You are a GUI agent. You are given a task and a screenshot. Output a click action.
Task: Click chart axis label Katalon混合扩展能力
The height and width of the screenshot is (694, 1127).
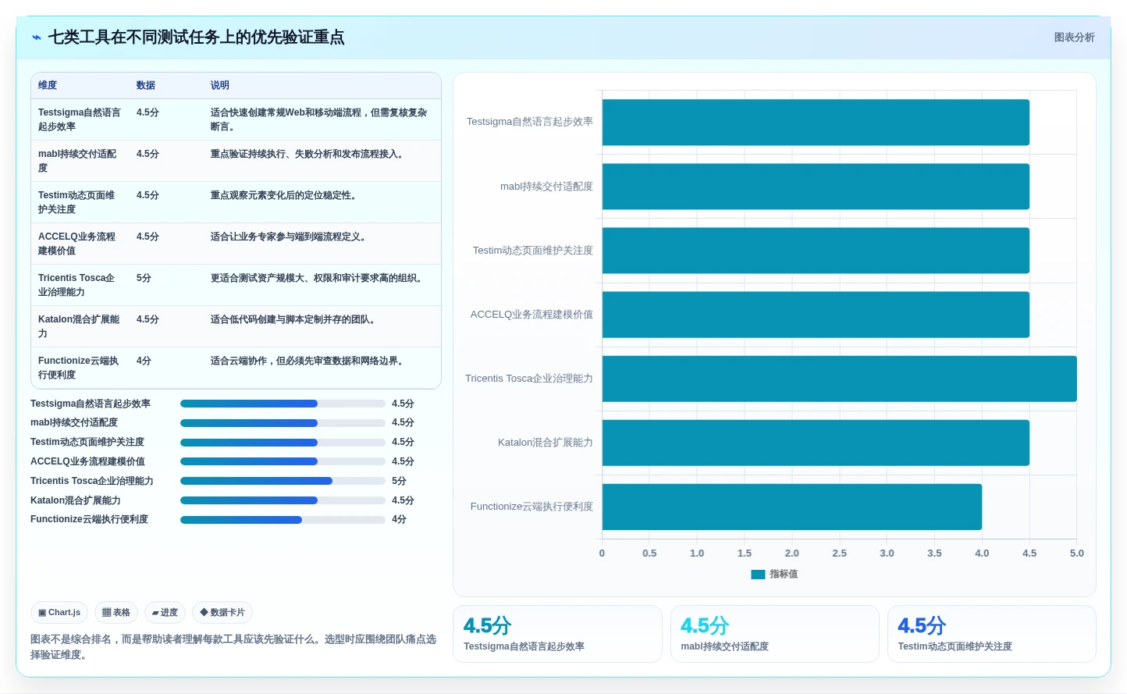tap(546, 443)
